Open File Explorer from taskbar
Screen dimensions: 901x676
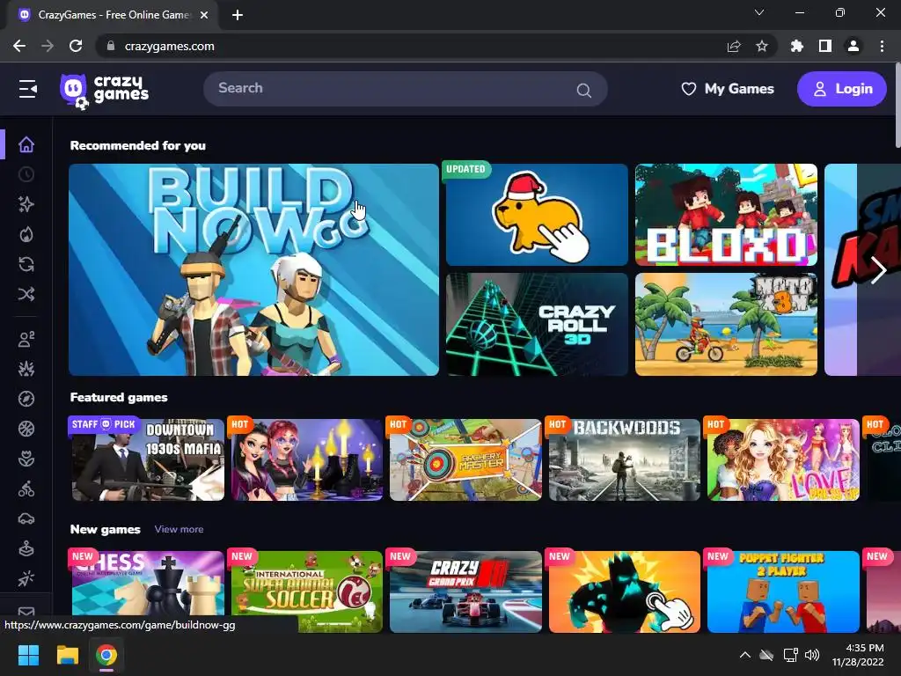[x=67, y=655]
